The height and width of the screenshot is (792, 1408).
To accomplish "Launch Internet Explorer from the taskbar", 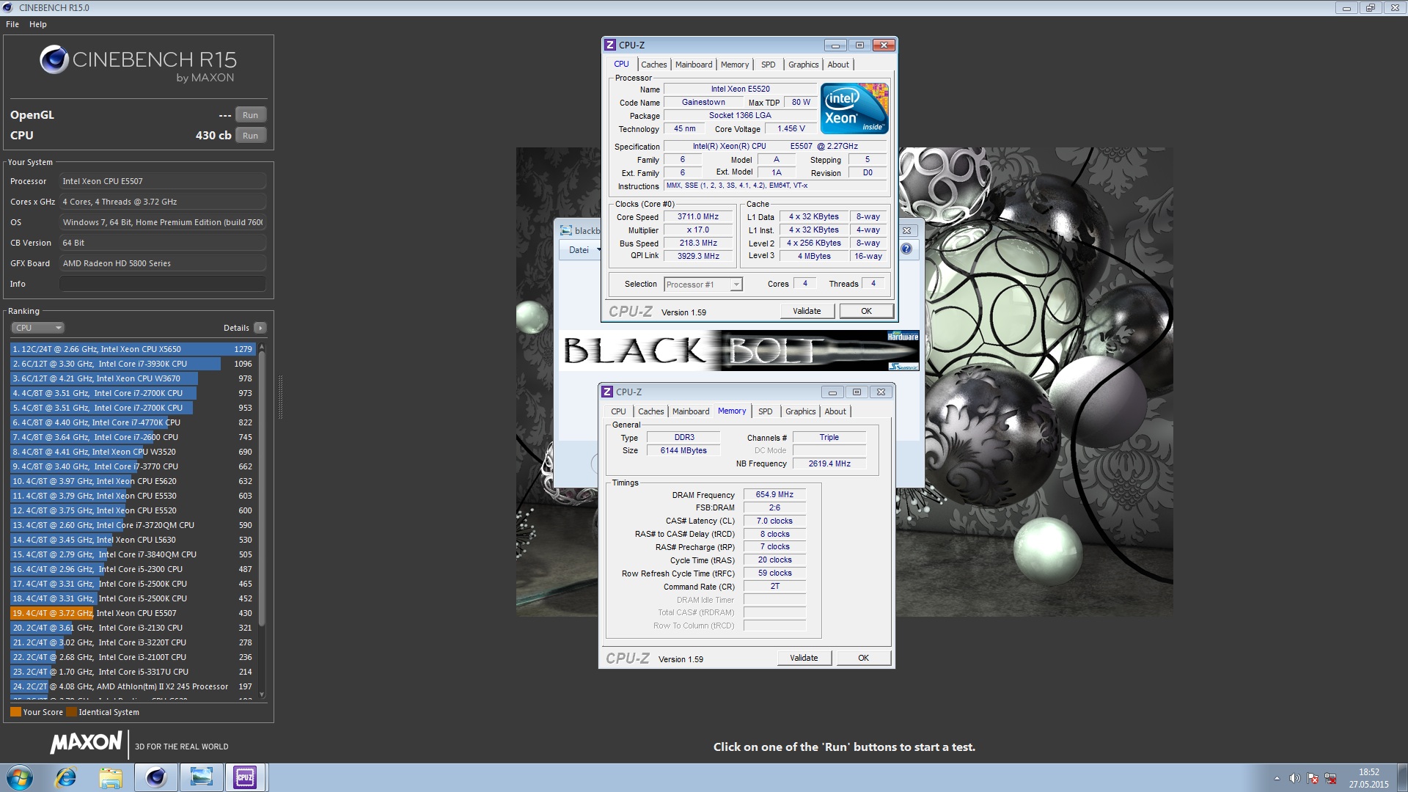I will coord(66,777).
